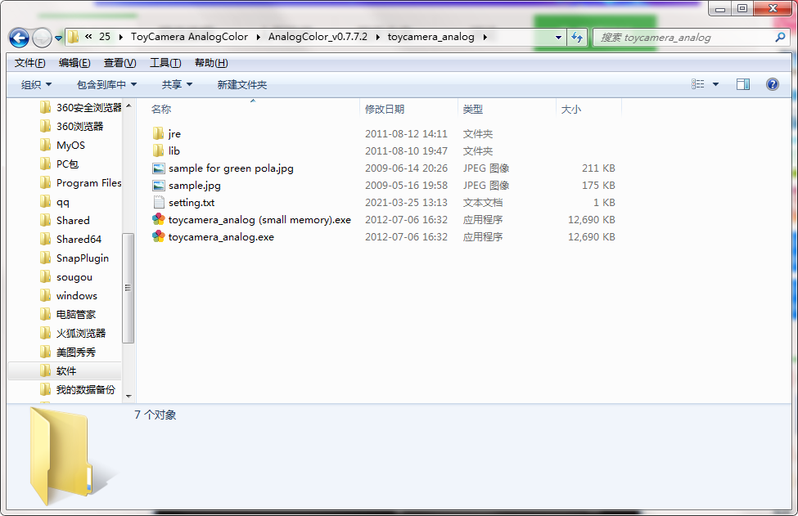Select the toycamera_analog.exe app icon
798x516 pixels.
(159, 237)
